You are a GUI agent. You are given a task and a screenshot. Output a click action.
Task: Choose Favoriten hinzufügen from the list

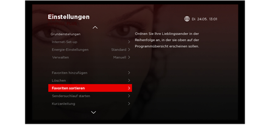point(90,72)
